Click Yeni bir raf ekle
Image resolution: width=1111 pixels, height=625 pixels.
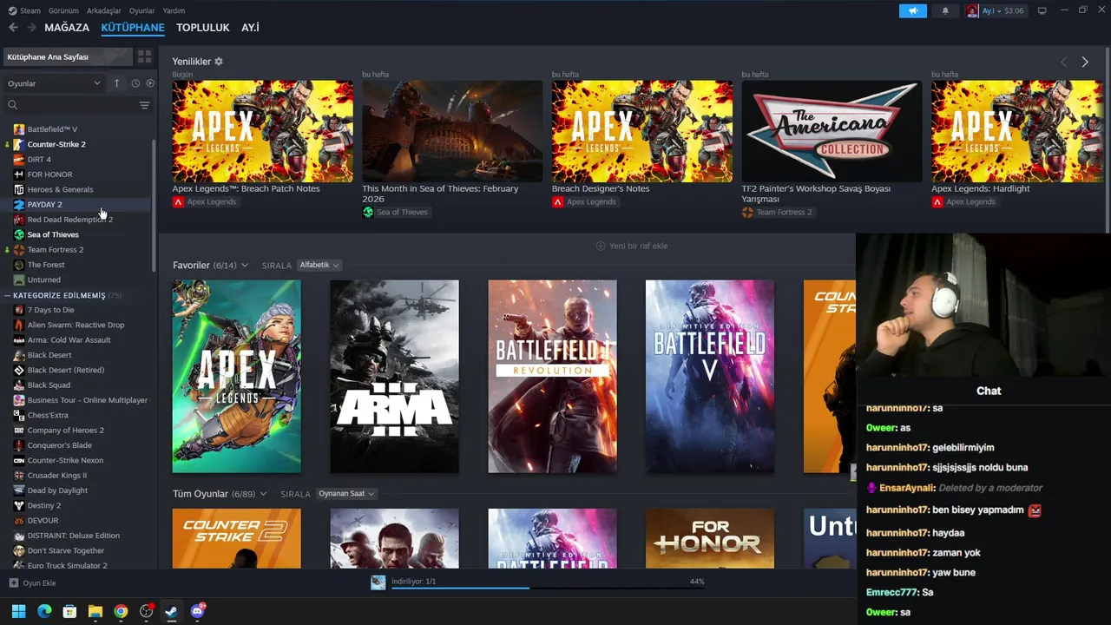coord(631,246)
